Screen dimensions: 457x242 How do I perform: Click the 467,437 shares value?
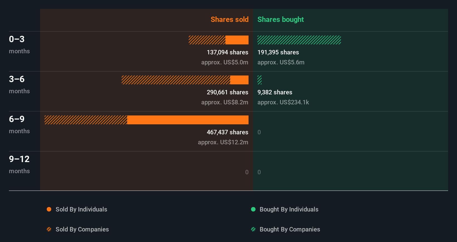(x=227, y=132)
